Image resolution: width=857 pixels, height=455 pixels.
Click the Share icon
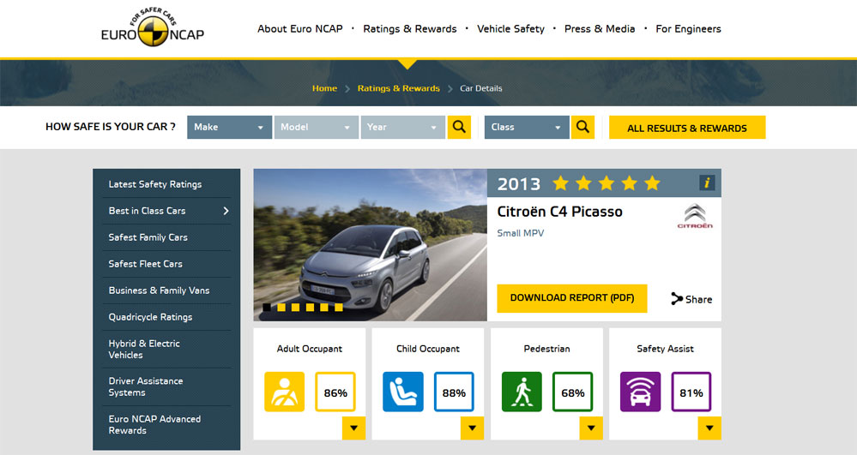(x=677, y=299)
